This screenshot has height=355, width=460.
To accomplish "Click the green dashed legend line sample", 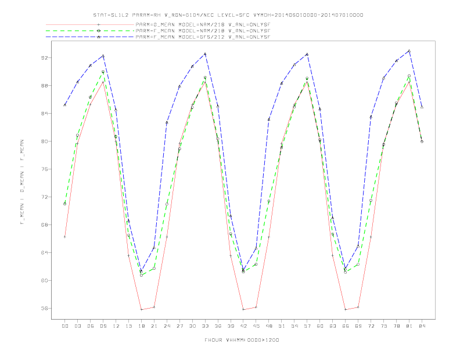I will click(x=90, y=31).
